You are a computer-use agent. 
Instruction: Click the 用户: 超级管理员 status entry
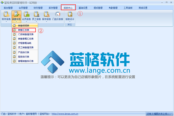28,114
